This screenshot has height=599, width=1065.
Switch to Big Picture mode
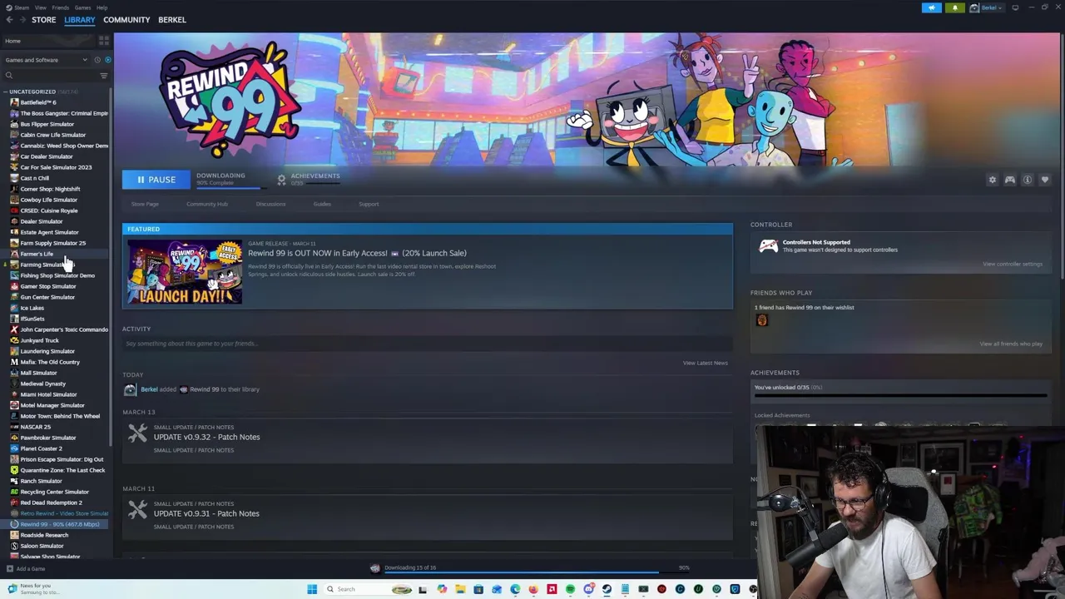pyautogui.click(x=1015, y=7)
